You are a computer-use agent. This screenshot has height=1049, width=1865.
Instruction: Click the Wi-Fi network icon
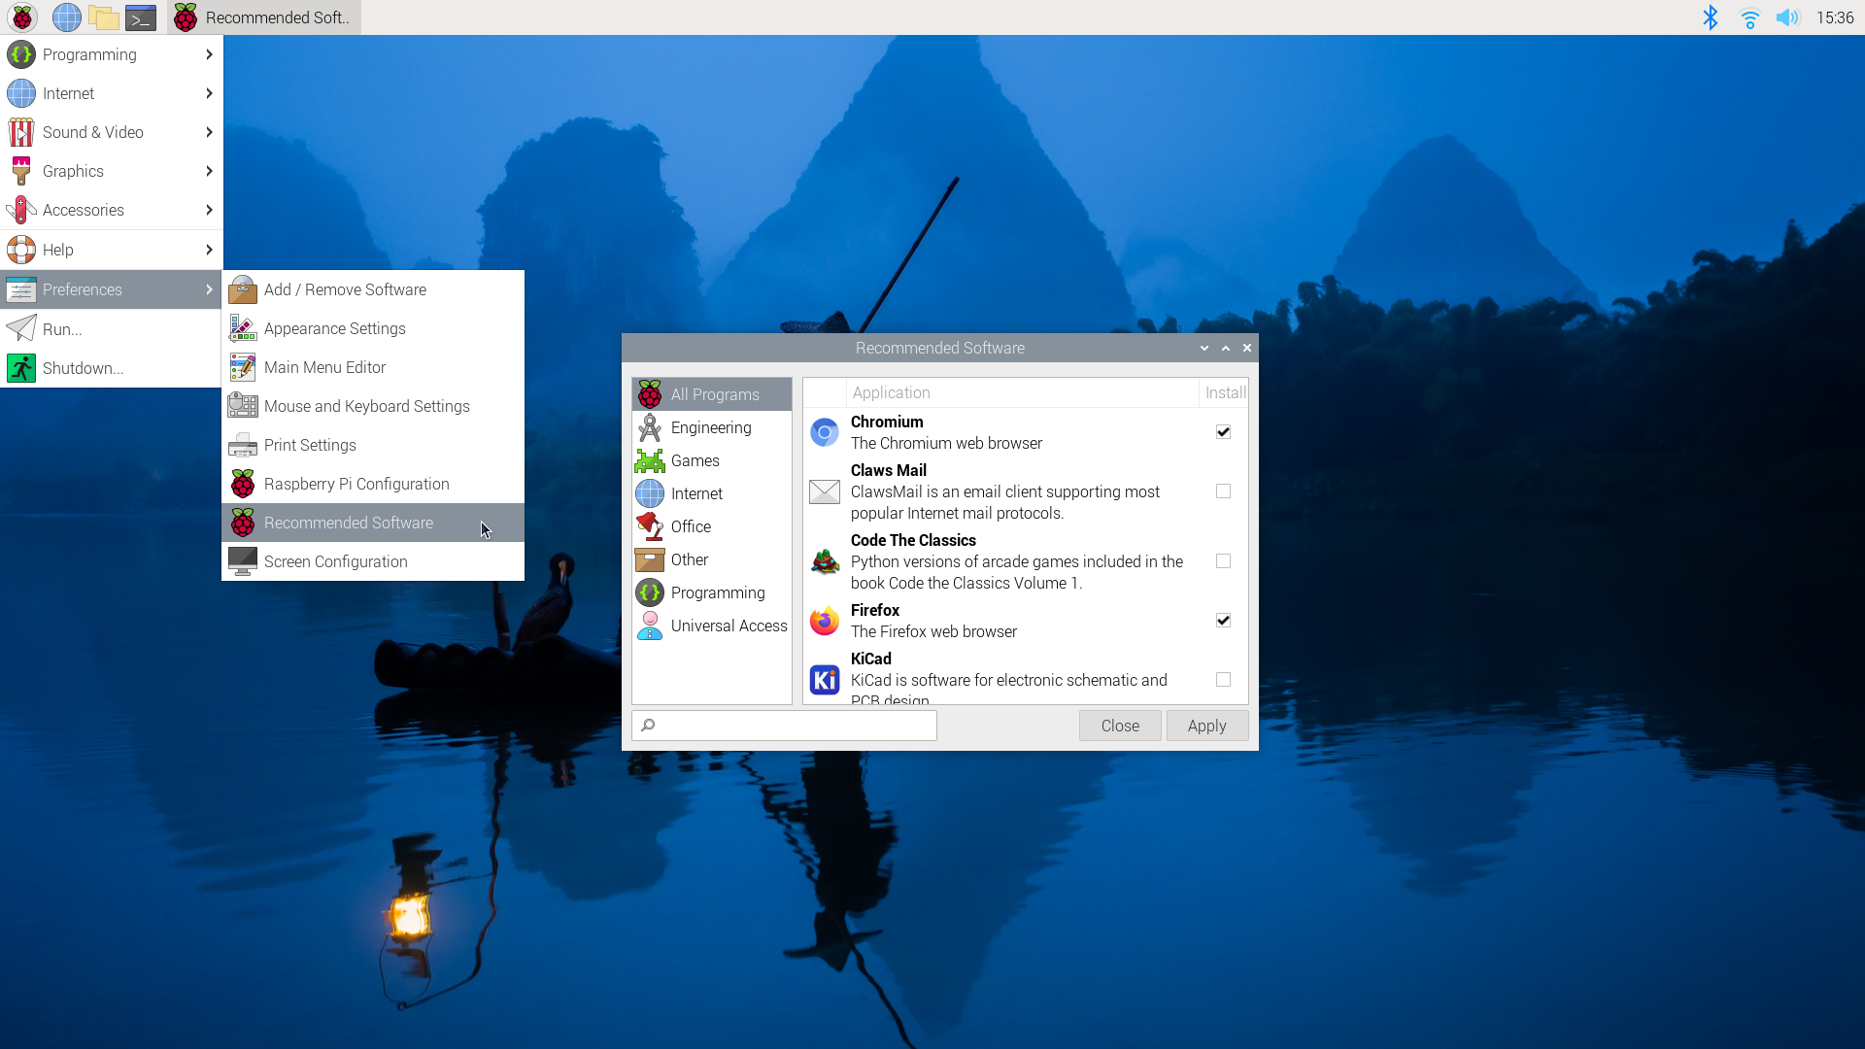point(1749,17)
